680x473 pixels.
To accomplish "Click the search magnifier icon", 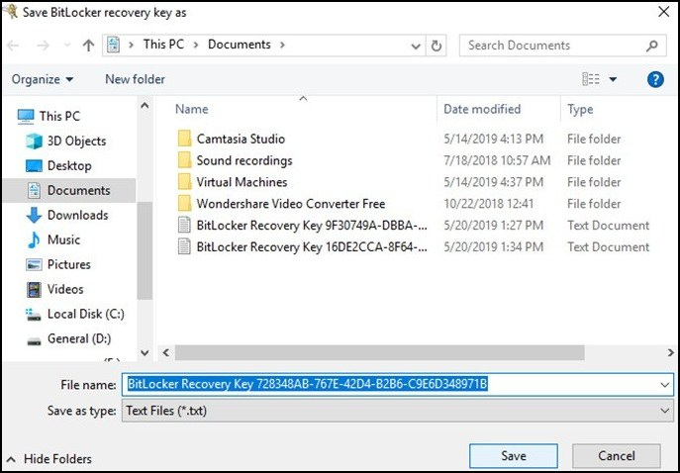I will [x=652, y=46].
